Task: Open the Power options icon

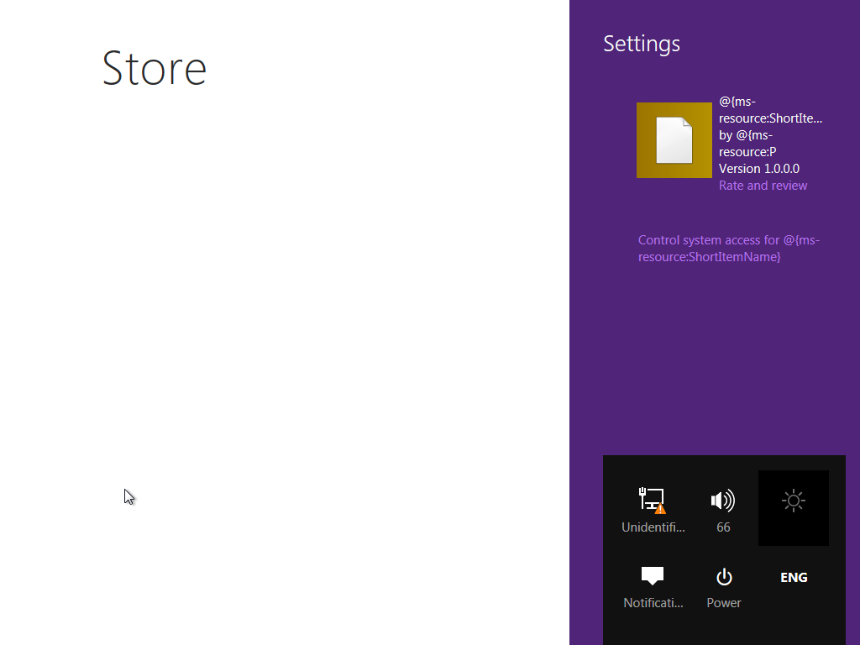Action: pos(723,587)
